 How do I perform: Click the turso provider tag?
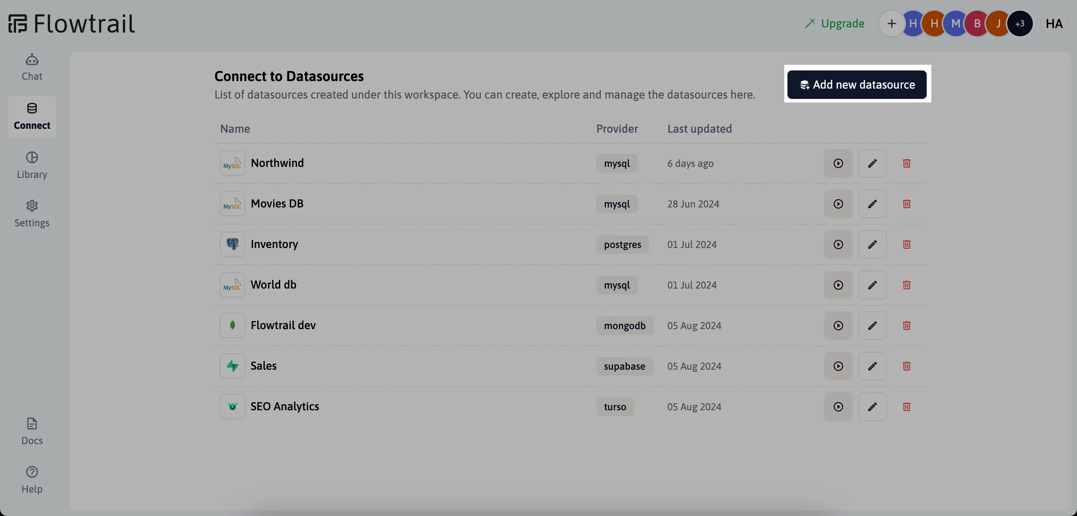[x=615, y=406]
